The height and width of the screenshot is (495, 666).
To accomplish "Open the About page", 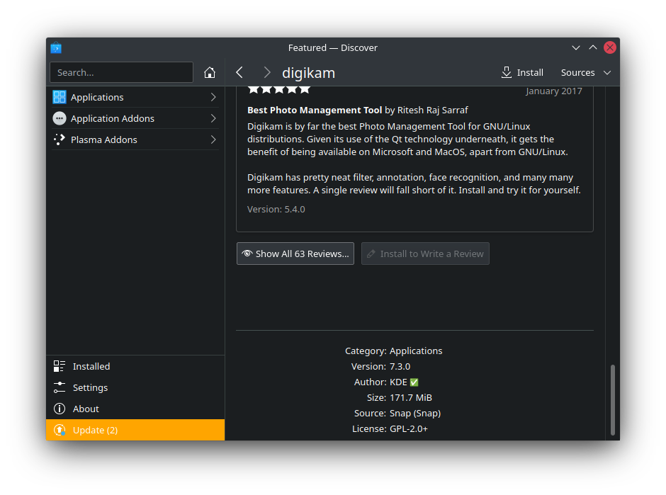I will [x=135, y=409].
